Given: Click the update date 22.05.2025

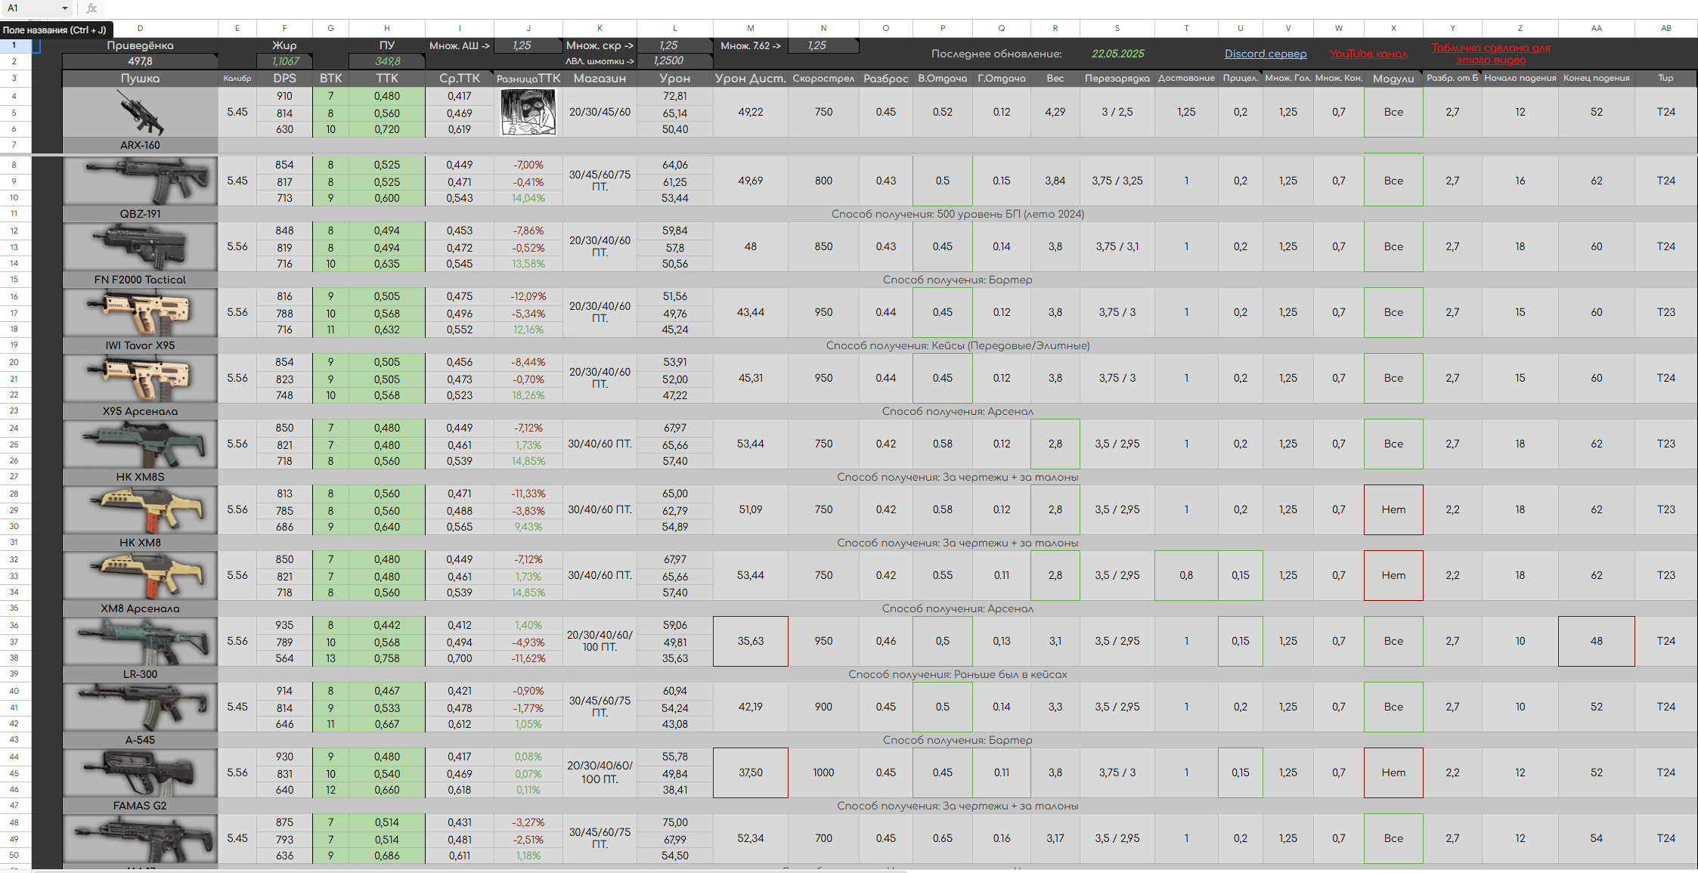Looking at the screenshot, I should pyautogui.click(x=1117, y=54).
